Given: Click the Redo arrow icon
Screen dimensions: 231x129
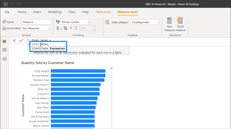Looking at the screenshot, I should [19, 4].
